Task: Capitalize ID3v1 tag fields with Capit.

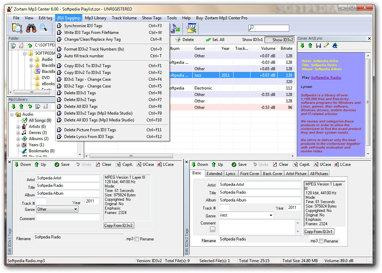Action: [x=124, y=164]
